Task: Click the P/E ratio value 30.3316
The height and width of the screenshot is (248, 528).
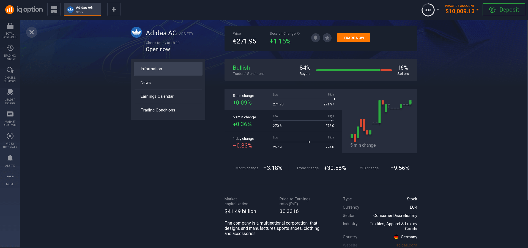Action: click(289, 211)
